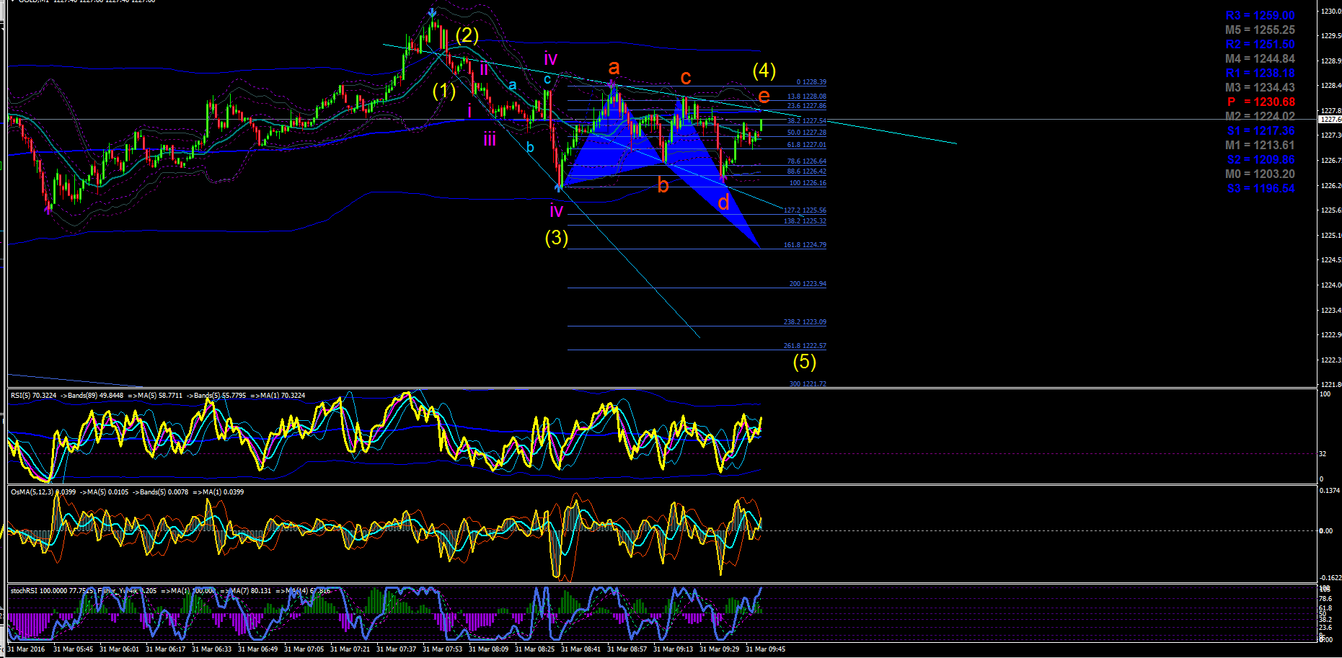1342x658 pixels.
Task: Click the Fibonacci 127.2 1225.56 label
Action: [805, 210]
